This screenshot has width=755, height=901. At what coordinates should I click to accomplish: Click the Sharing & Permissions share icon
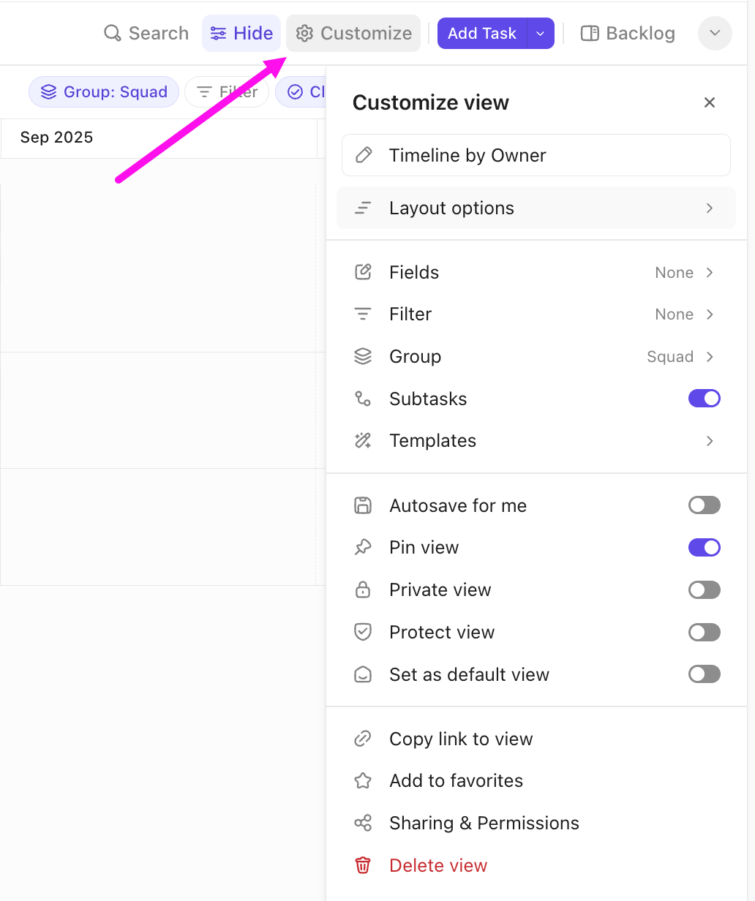(x=363, y=823)
